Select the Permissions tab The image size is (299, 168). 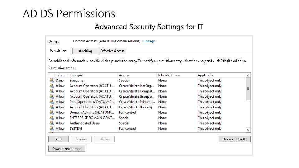pos(59,51)
